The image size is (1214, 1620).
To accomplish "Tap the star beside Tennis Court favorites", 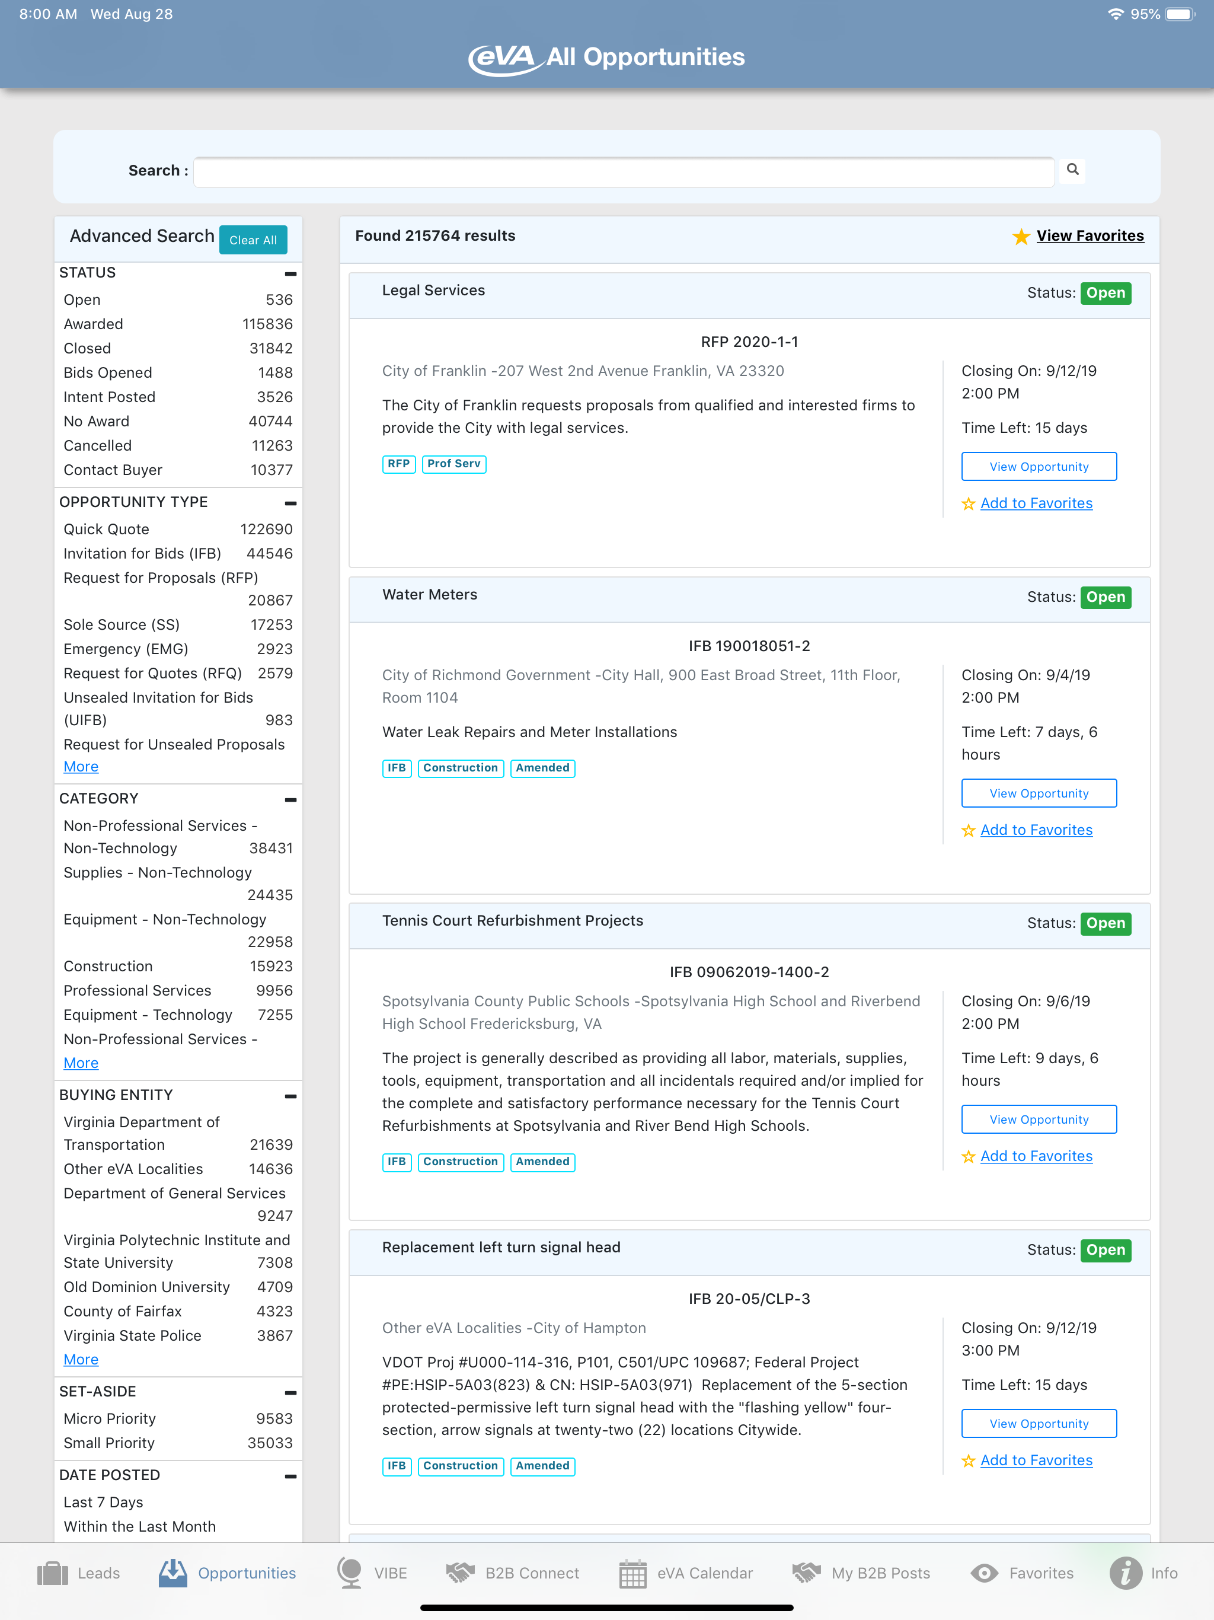I will tap(969, 1156).
